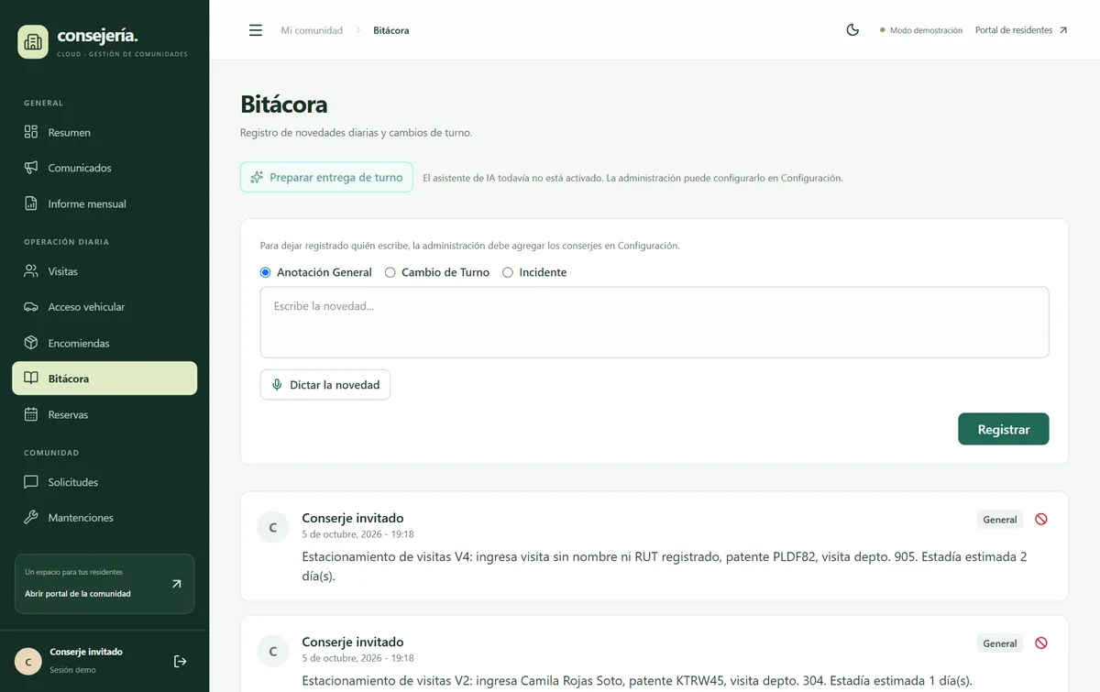Click the microphone icon on Dictar la novedad
This screenshot has width=1100, height=692.
[x=277, y=385]
